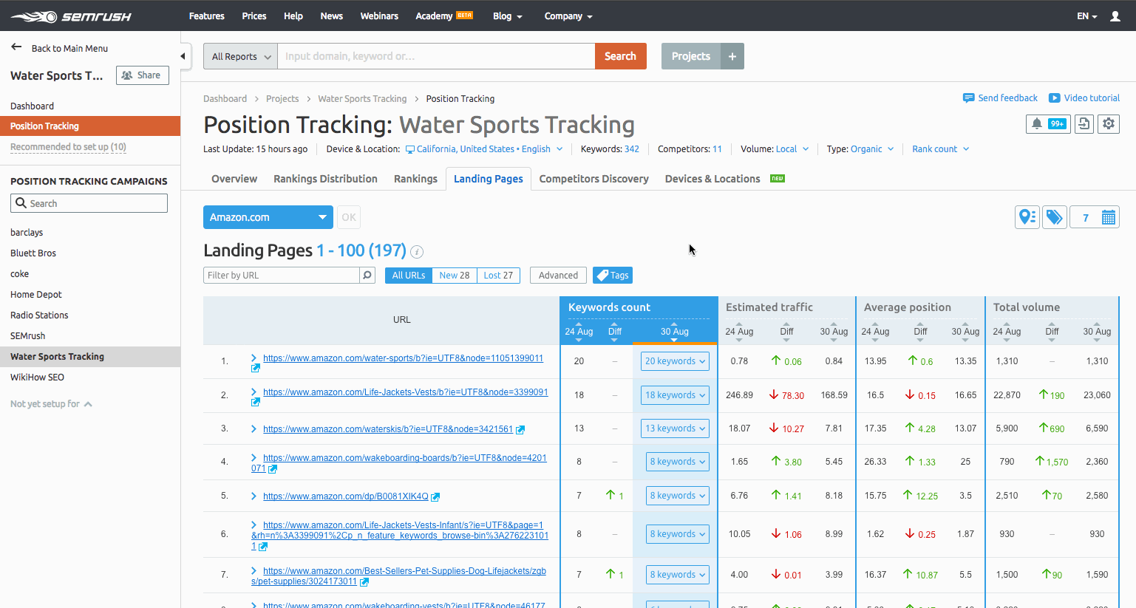The image size is (1136, 608).
Task: Open the Rank count dropdown
Action: 940,149
